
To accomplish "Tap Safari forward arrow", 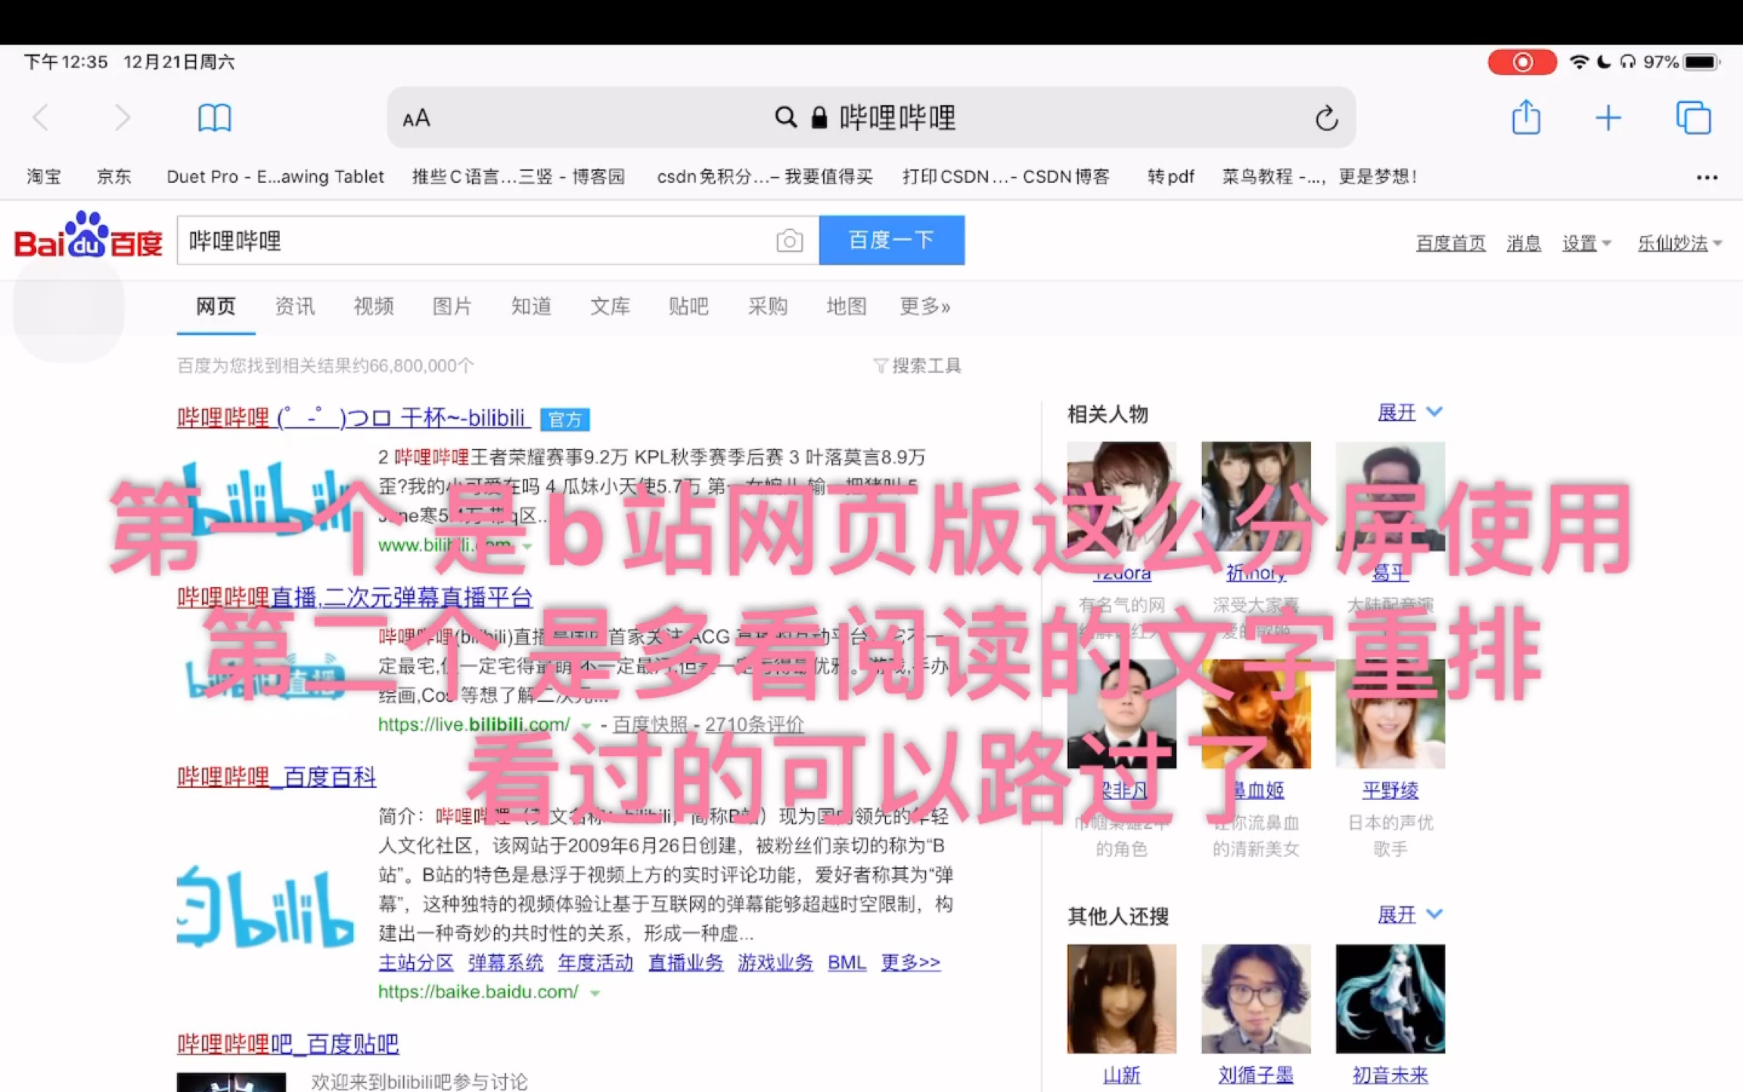I will tap(122, 118).
